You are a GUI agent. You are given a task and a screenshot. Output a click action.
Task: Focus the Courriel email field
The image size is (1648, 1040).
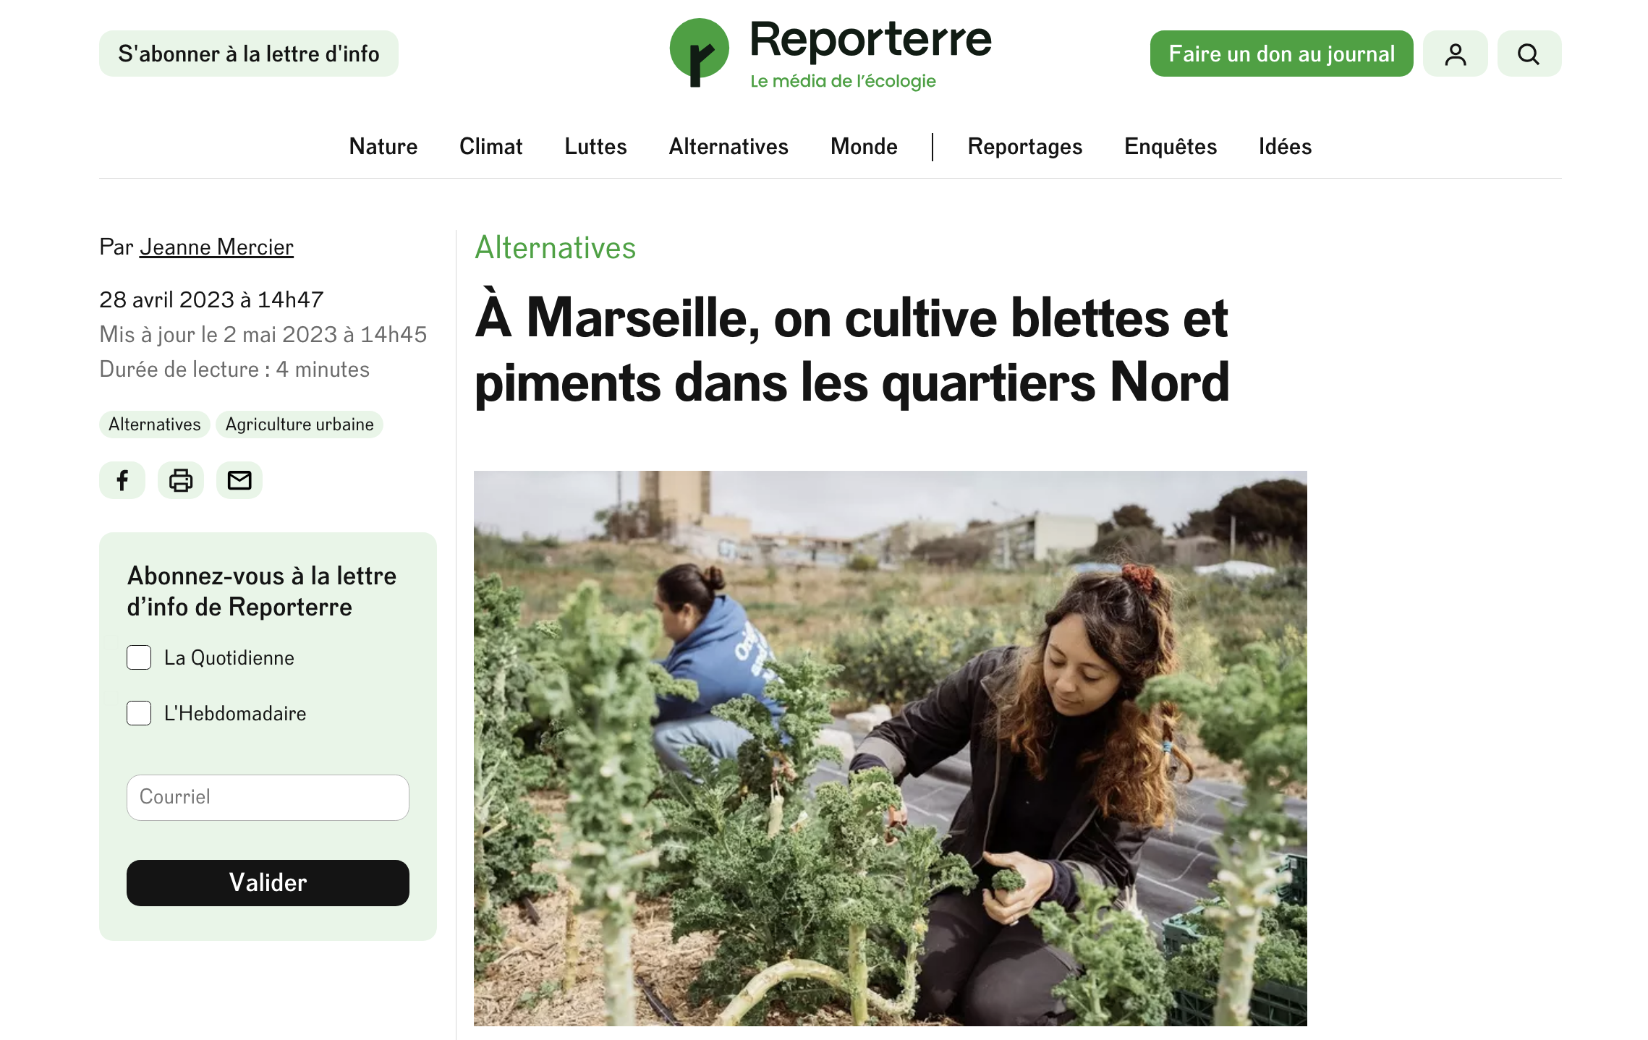pyautogui.click(x=268, y=797)
